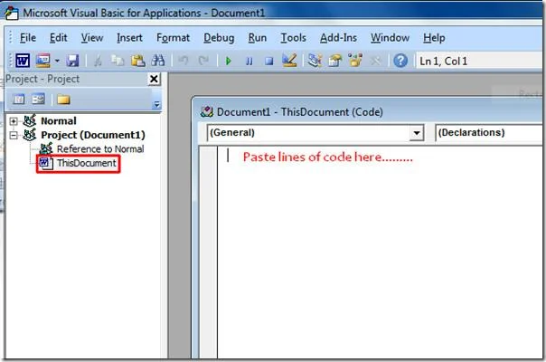
Task: Close the Project panel with X button
Action: pos(154,79)
